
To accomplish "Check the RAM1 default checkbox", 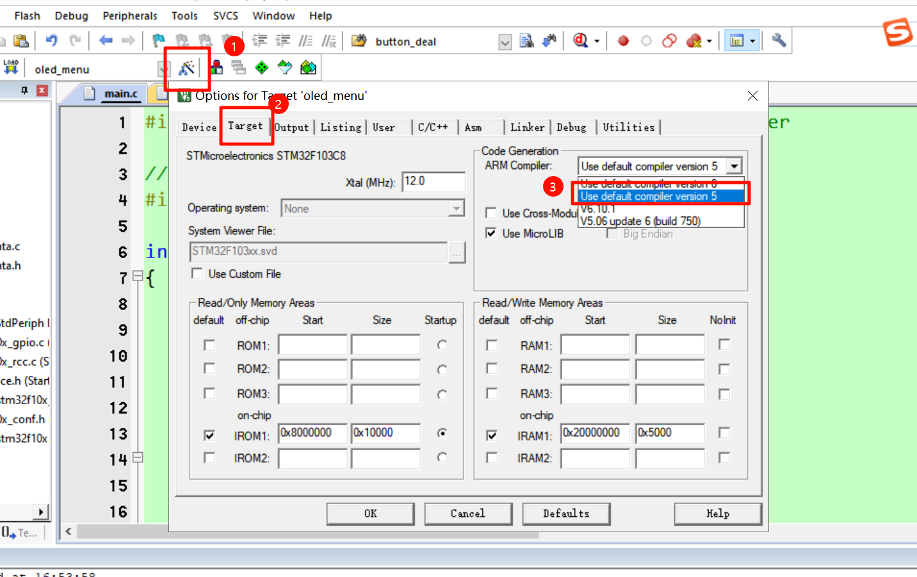I will click(x=492, y=345).
